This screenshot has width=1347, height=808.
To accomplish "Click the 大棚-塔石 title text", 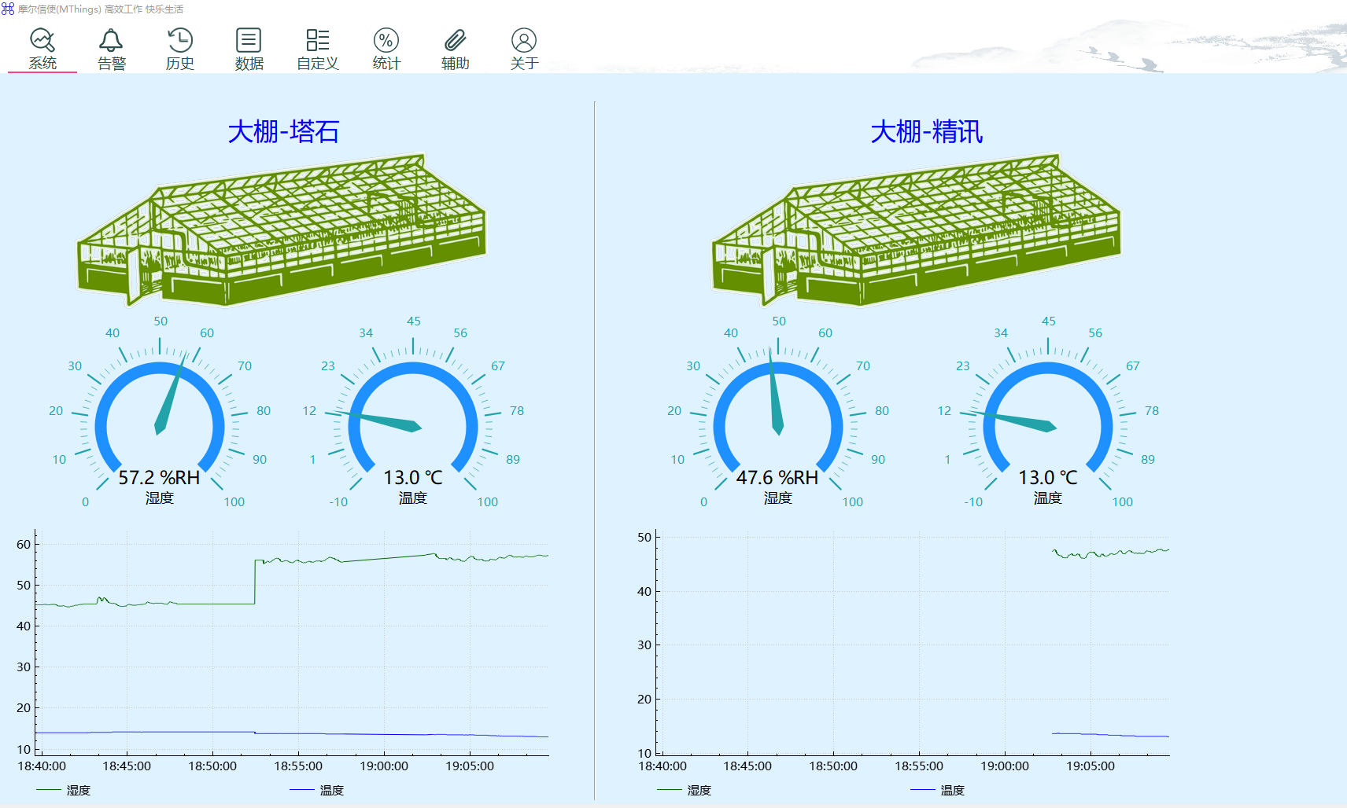I will coord(283,131).
